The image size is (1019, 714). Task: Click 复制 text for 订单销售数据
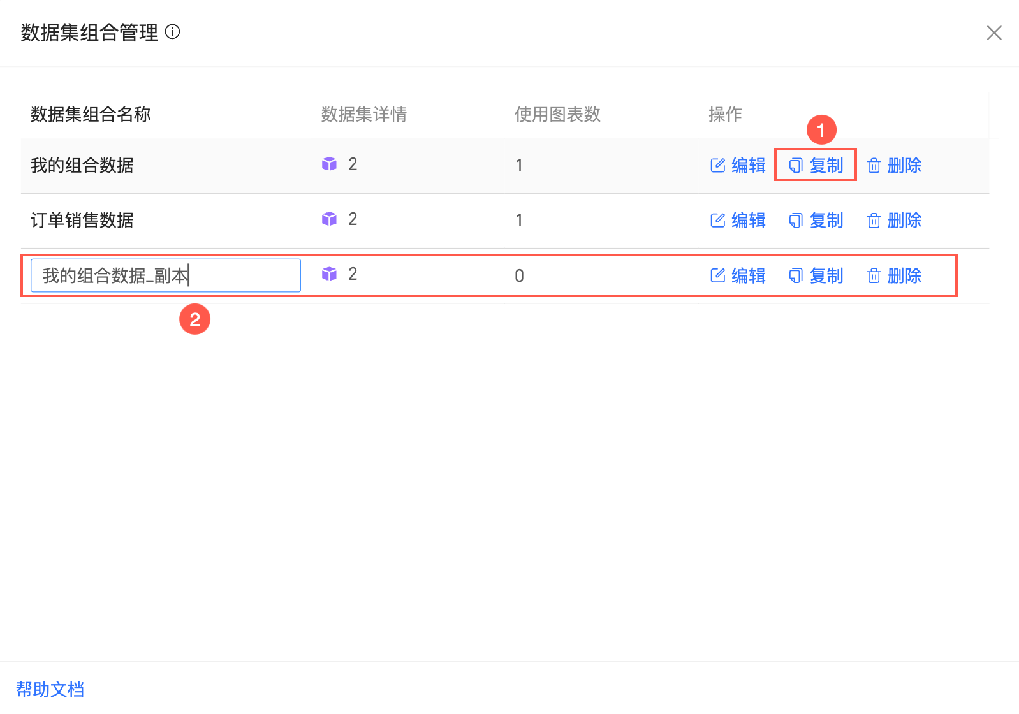point(826,221)
